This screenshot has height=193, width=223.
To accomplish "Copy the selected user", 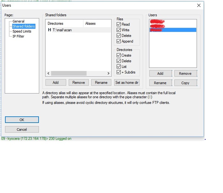I will 185,83.
